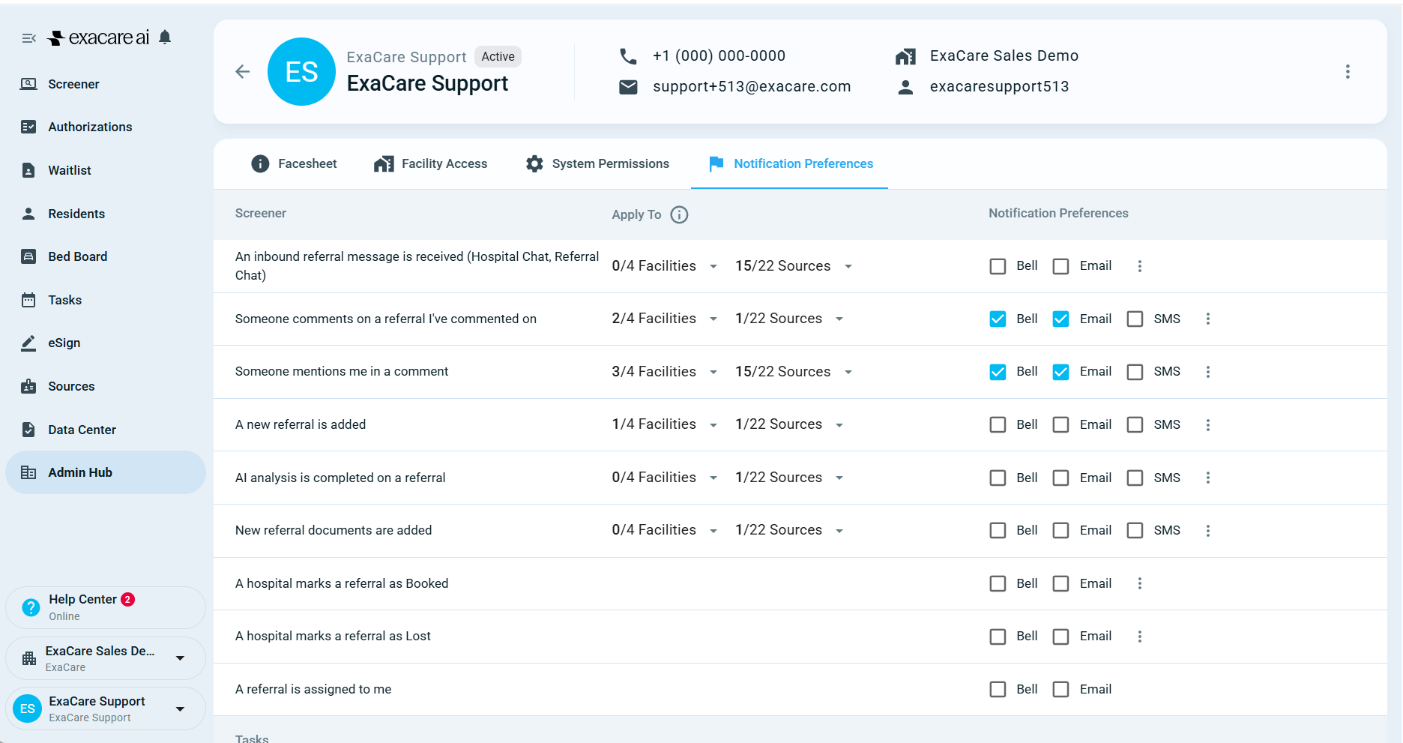This screenshot has height=743, width=1403.
Task: Open more options for inbound referral message row
Action: pos(1139,266)
